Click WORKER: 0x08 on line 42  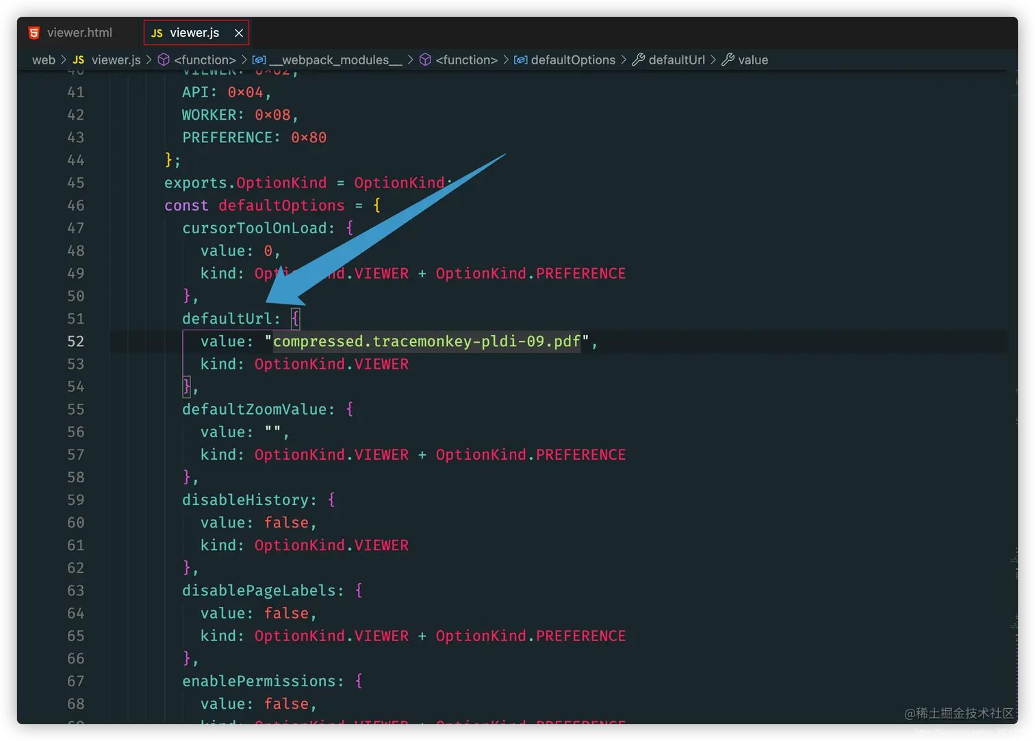(236, 116)
